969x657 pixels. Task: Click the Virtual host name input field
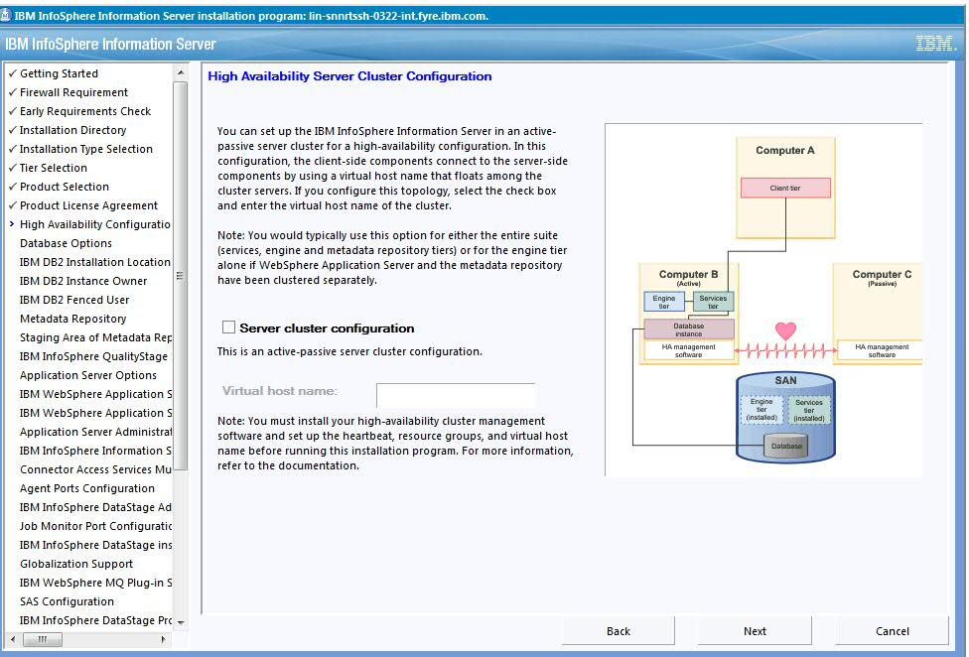point(456,393)
